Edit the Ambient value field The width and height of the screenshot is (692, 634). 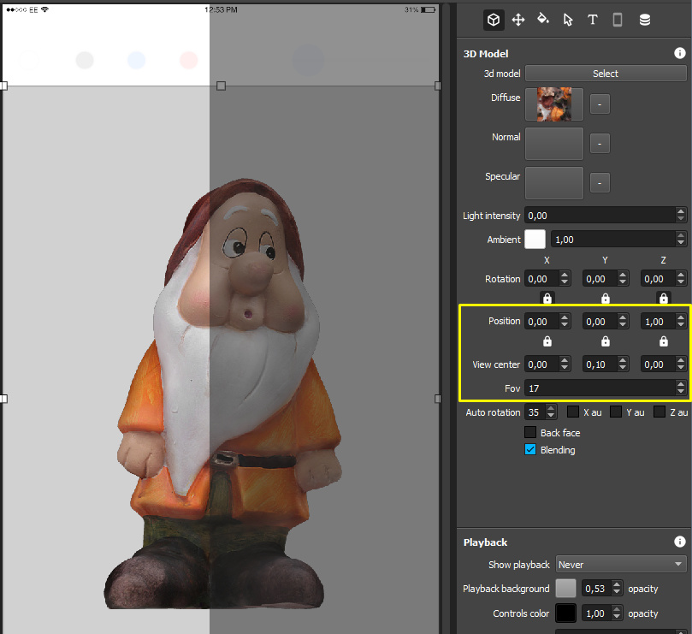click(613, 240)
